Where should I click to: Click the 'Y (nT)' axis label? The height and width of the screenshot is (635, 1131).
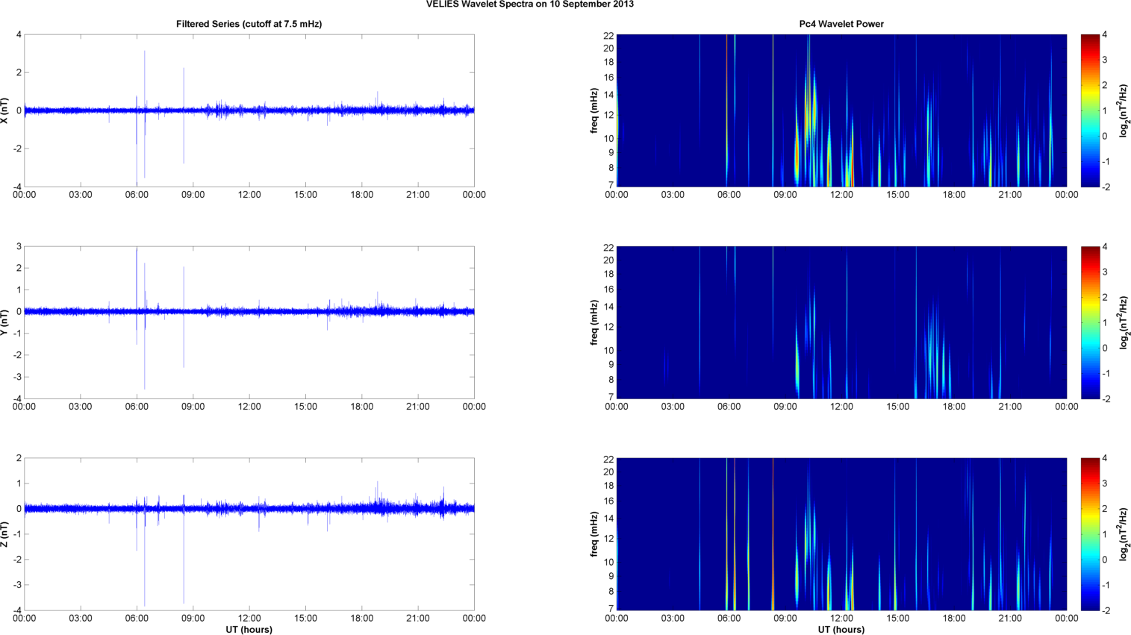pos(5,322)
